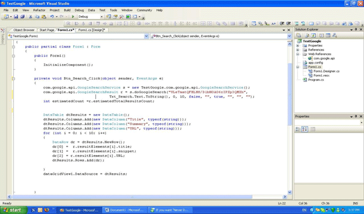Close the active document tab with X
364x214 pixels.
[289, 30]
